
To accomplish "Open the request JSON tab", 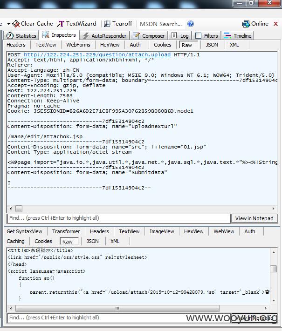I will [x=212, y=45].
